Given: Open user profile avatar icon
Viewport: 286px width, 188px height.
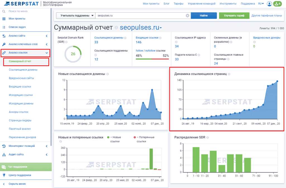Looking at the screenshot, I should point(269,4).
